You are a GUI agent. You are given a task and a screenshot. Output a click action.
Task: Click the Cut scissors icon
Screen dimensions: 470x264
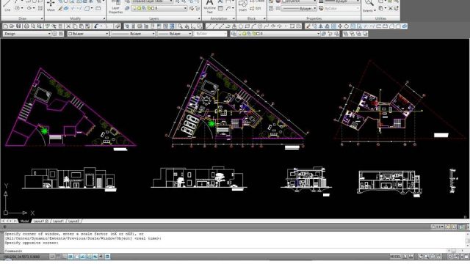pyautogui.click(x=68, y=26)
